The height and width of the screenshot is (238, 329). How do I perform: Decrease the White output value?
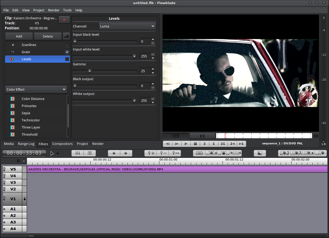[153, 102]
